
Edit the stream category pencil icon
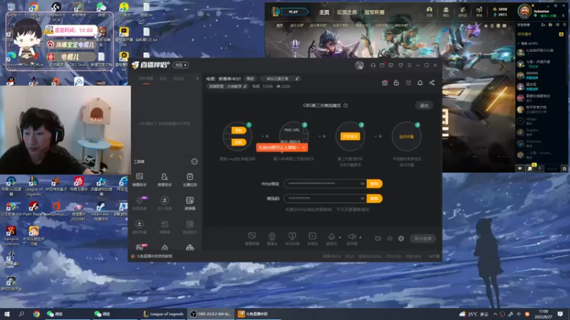point(245,86)
